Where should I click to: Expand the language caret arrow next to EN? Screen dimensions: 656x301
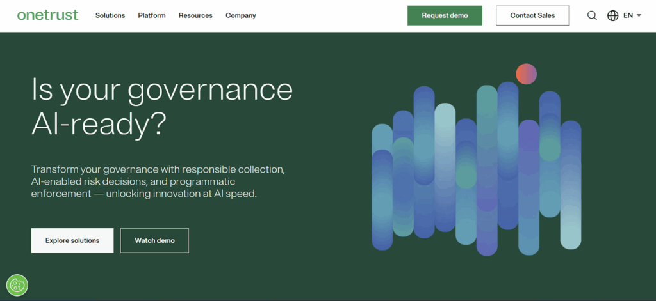tap(639, 15)
